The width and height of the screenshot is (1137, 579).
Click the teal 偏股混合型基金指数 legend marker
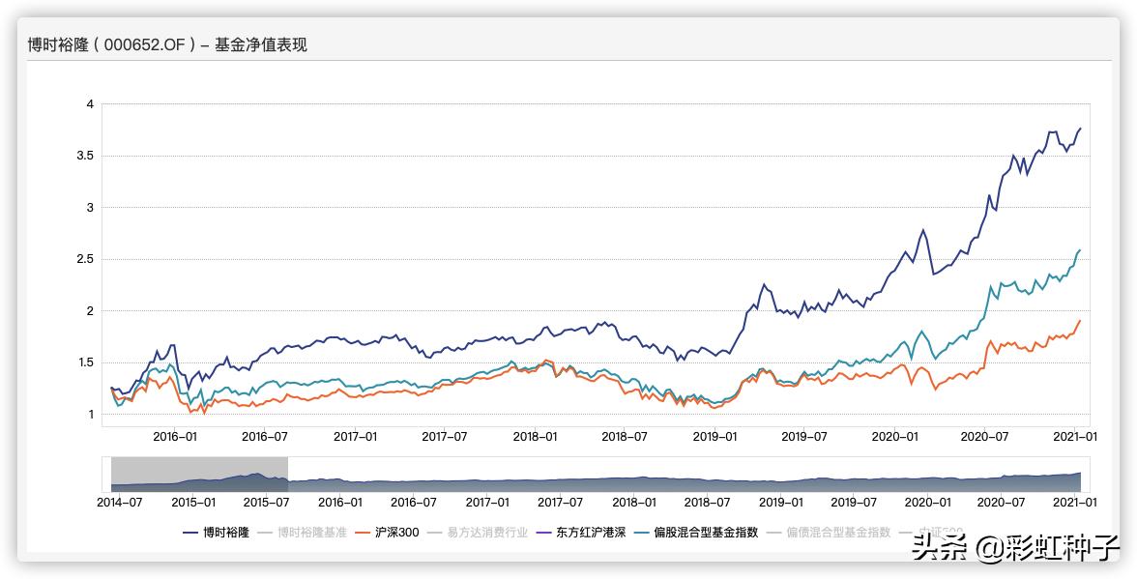(644, 532)
